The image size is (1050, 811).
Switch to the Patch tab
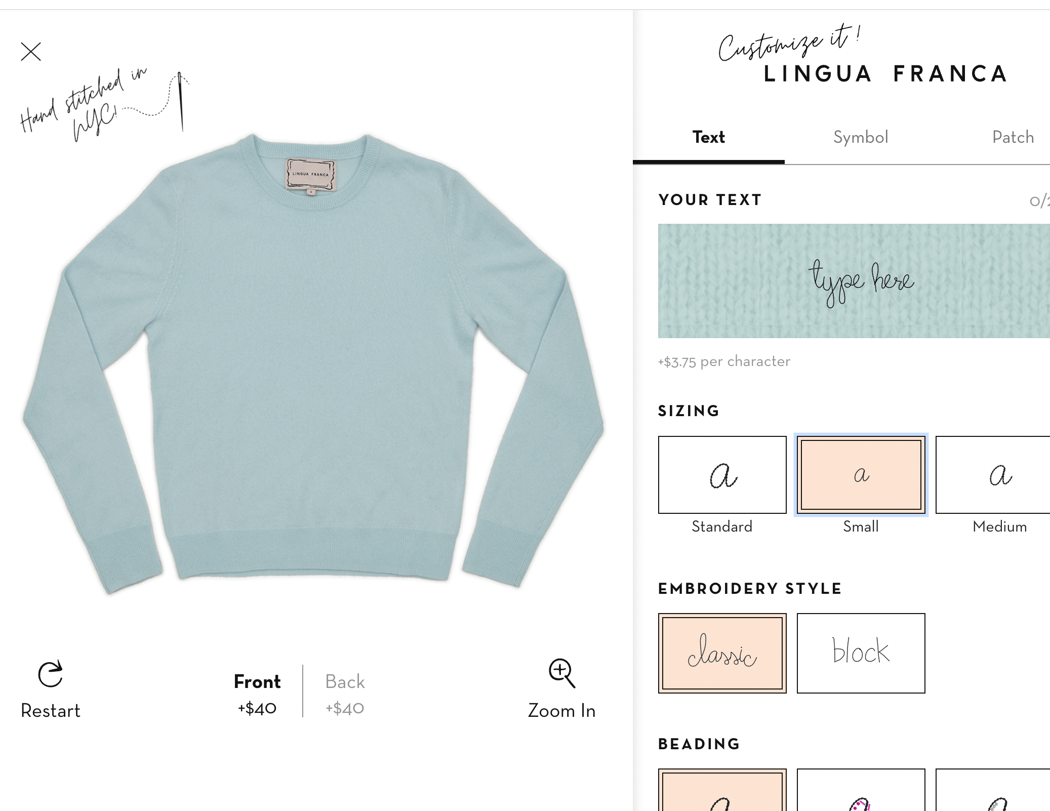1013,137
